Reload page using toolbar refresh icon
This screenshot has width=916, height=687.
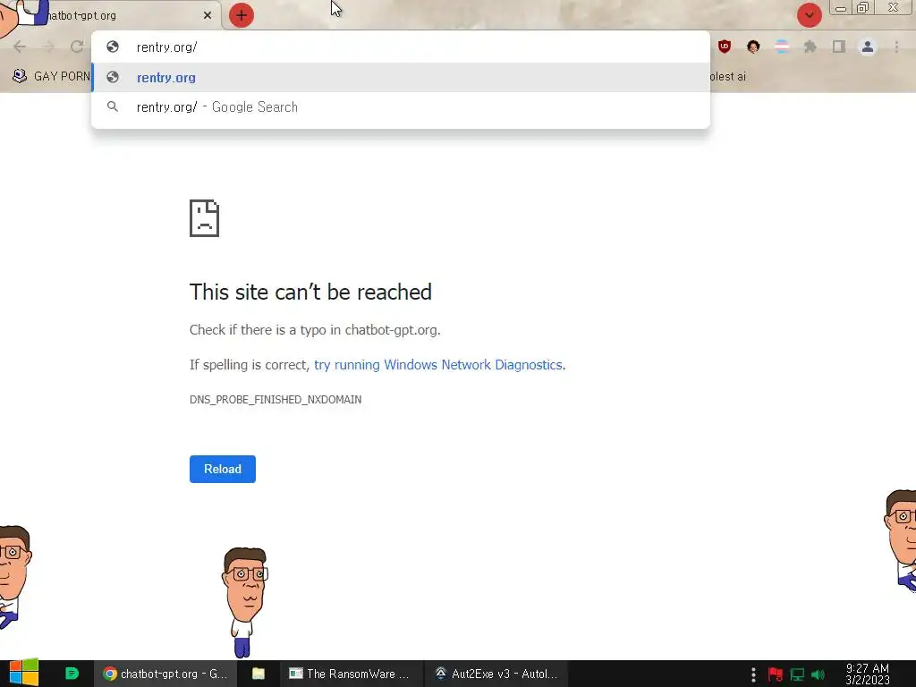pyautogui.click(x=77, y=47)
